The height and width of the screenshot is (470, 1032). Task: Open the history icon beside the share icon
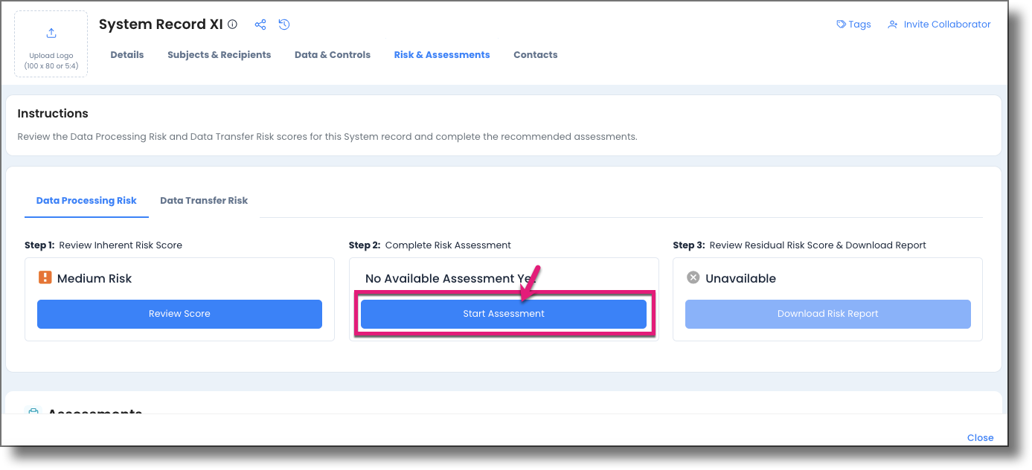tap(284, 25)
